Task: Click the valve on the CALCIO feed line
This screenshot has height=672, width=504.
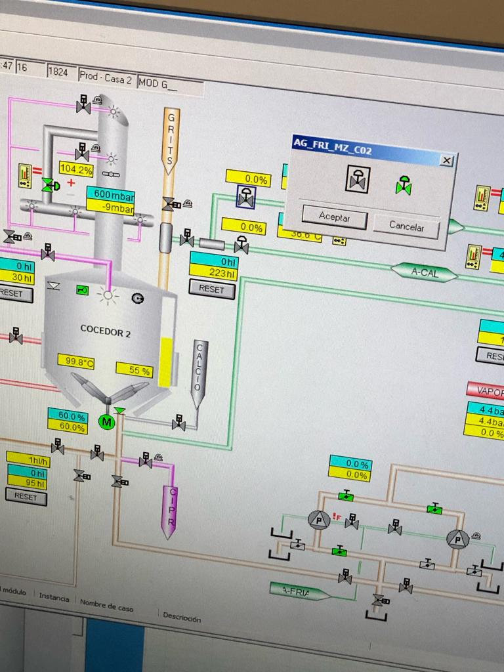Action: pyautogui.click(x=178, y=423)
